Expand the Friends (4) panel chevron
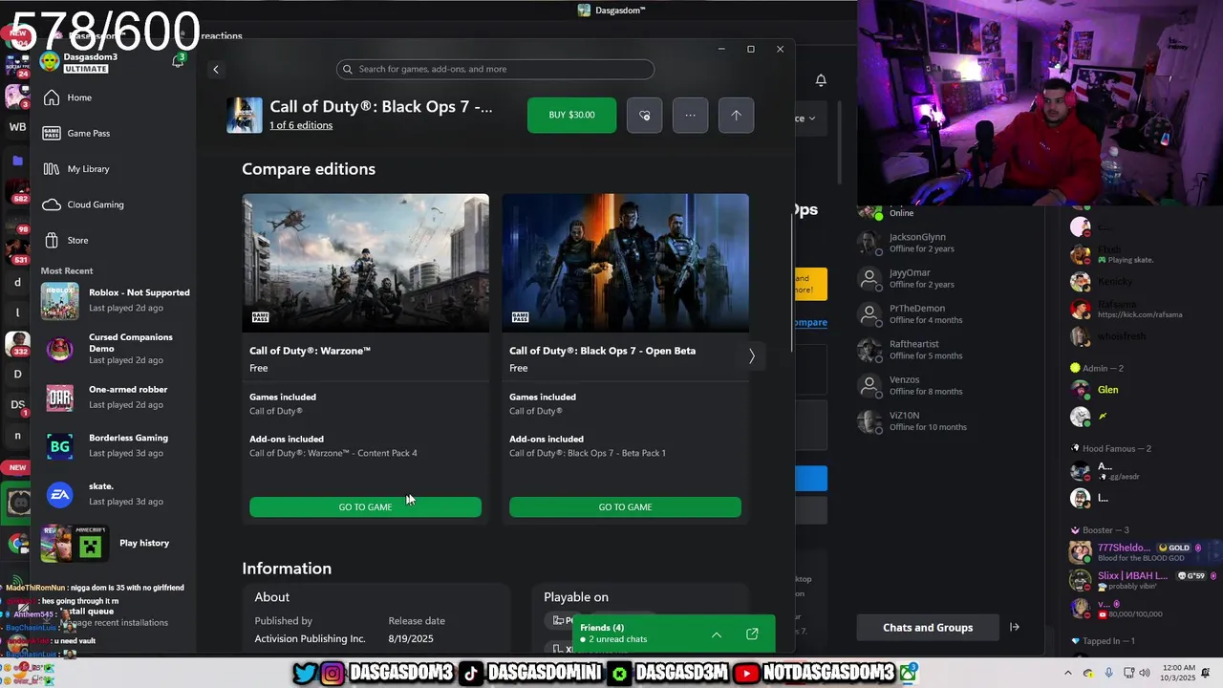Image resolution: width=1223 pixels, height=688 pixels. coord(717,634)
